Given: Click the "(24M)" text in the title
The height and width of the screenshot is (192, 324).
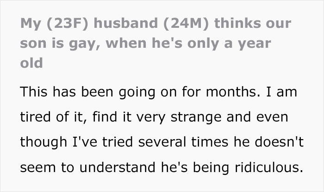Looking at the screenshot, I should coord(186,23).
